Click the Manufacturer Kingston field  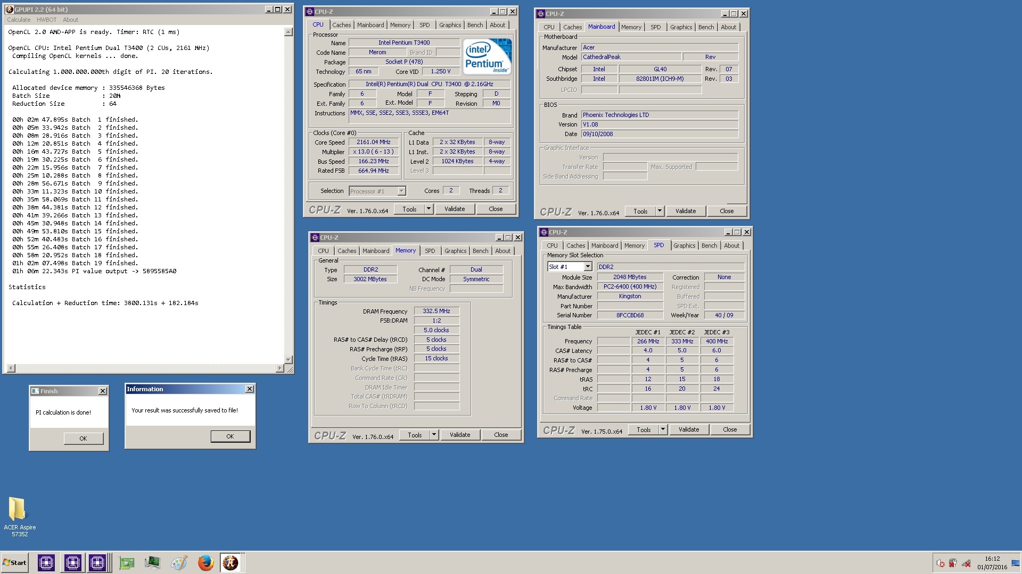click(x=630, y=297)
